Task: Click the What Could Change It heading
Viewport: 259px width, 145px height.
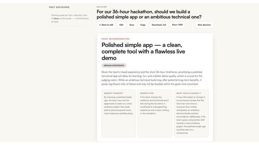Action: tap(189, 93)
